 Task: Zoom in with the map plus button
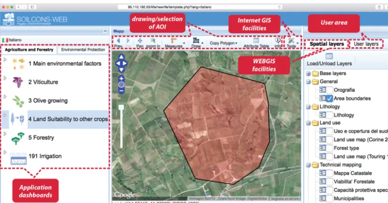(x=121, y=79)
